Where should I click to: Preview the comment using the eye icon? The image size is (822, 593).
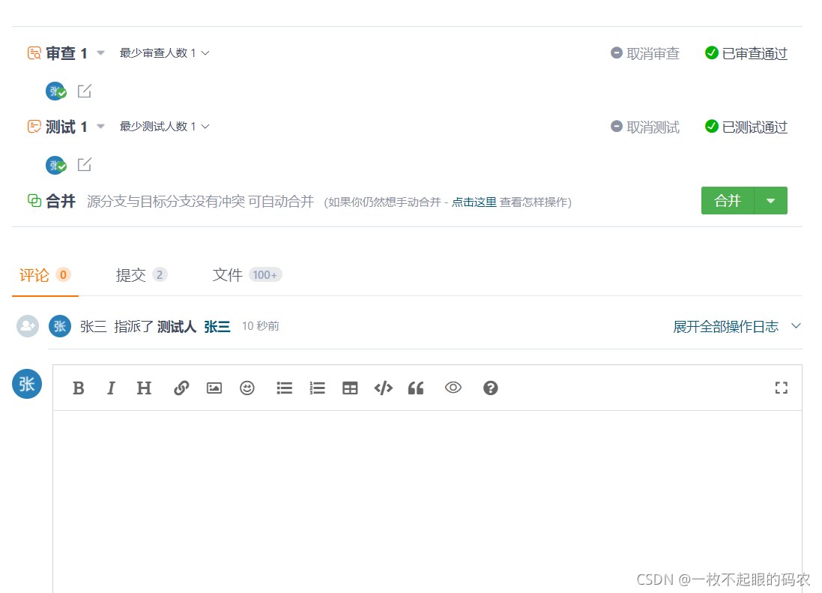pyautogui.click(x=453, y=388)
